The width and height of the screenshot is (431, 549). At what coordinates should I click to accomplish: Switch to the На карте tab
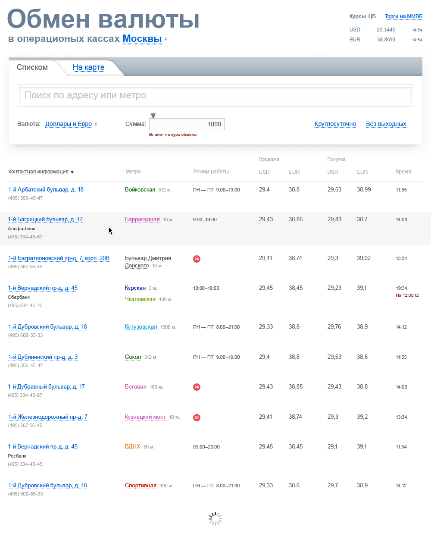coord(88,67)
